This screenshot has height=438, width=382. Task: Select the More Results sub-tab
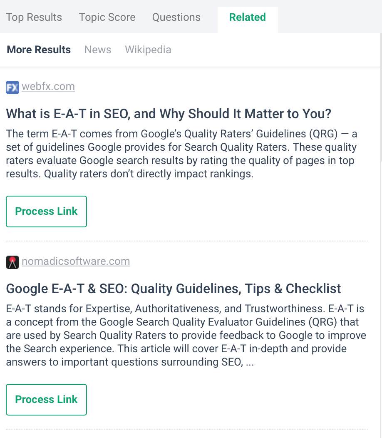coord(39,50)
